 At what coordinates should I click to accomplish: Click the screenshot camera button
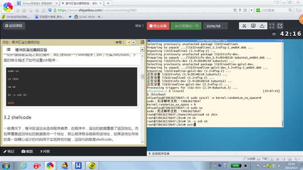27,151
